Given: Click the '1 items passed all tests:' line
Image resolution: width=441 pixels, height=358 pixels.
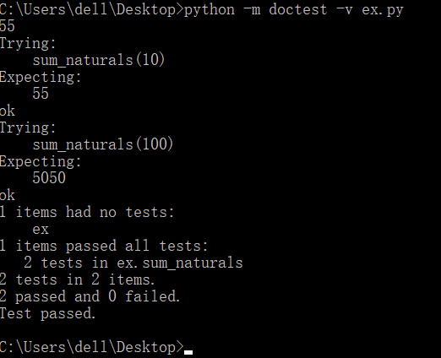Looking at the screenshot, I should pos(104,246).
